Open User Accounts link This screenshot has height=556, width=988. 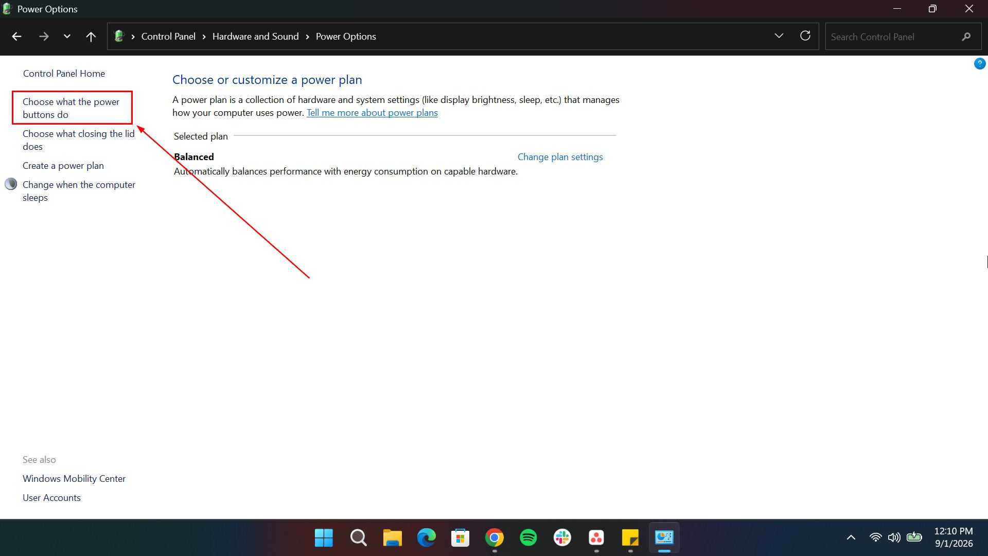tap(51, 498)
